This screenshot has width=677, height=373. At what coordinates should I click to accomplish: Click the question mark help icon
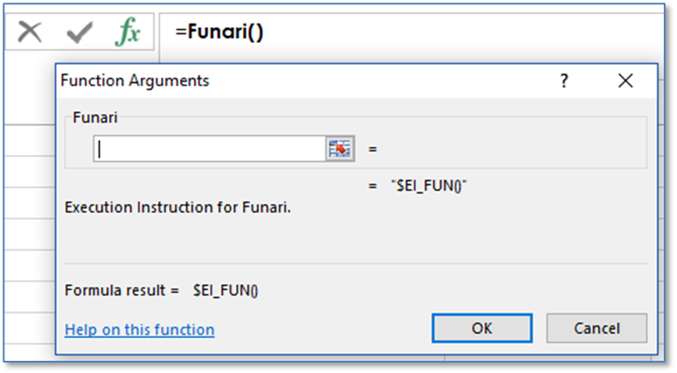point(564,81)
